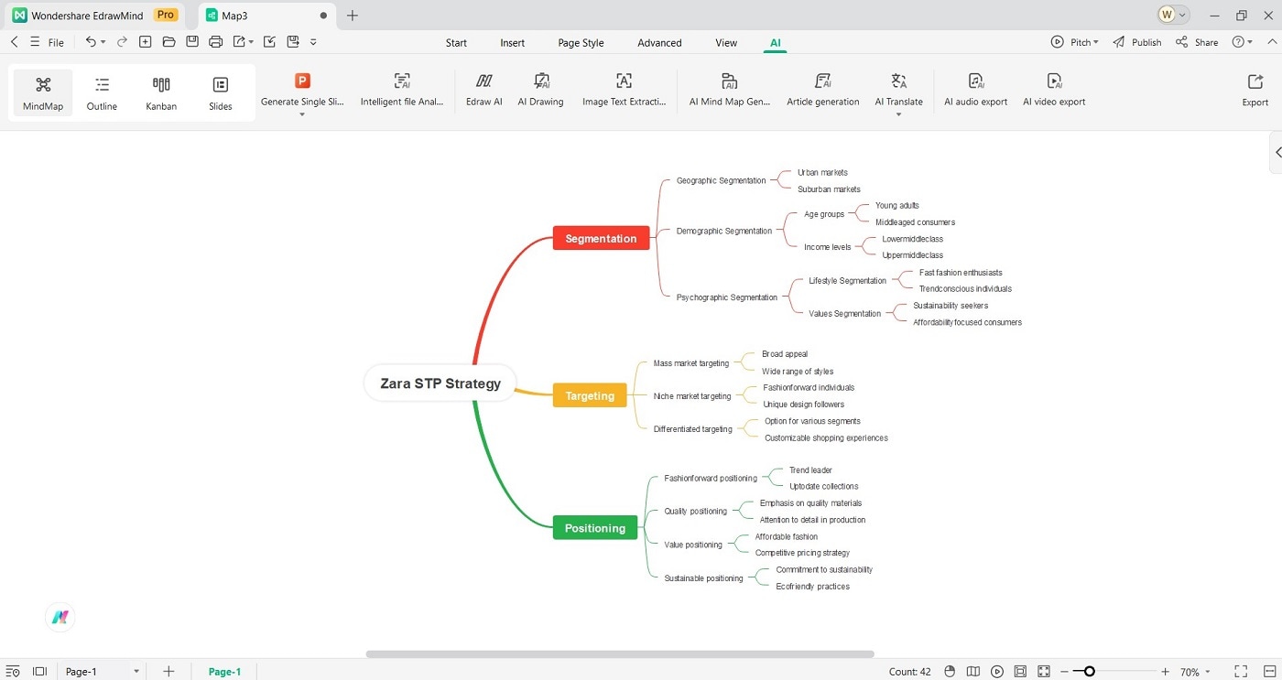
Task: Start Image Text Extraction
Action: pyautogui.click(x=625, y=90)
